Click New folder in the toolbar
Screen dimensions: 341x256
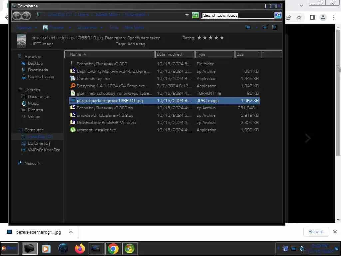[x=135, y=27]
